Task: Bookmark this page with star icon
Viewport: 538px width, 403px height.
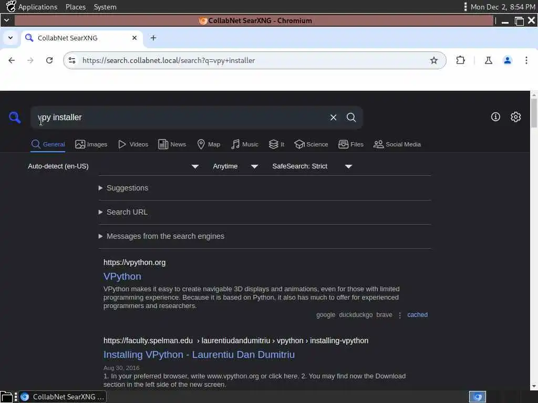Action: click(x=433, y=60)
